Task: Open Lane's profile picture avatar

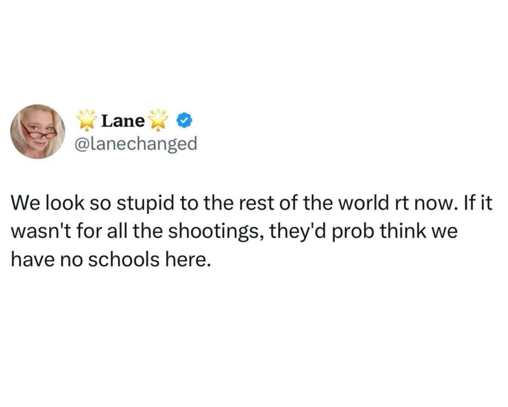Action: [x=38, y=132]
